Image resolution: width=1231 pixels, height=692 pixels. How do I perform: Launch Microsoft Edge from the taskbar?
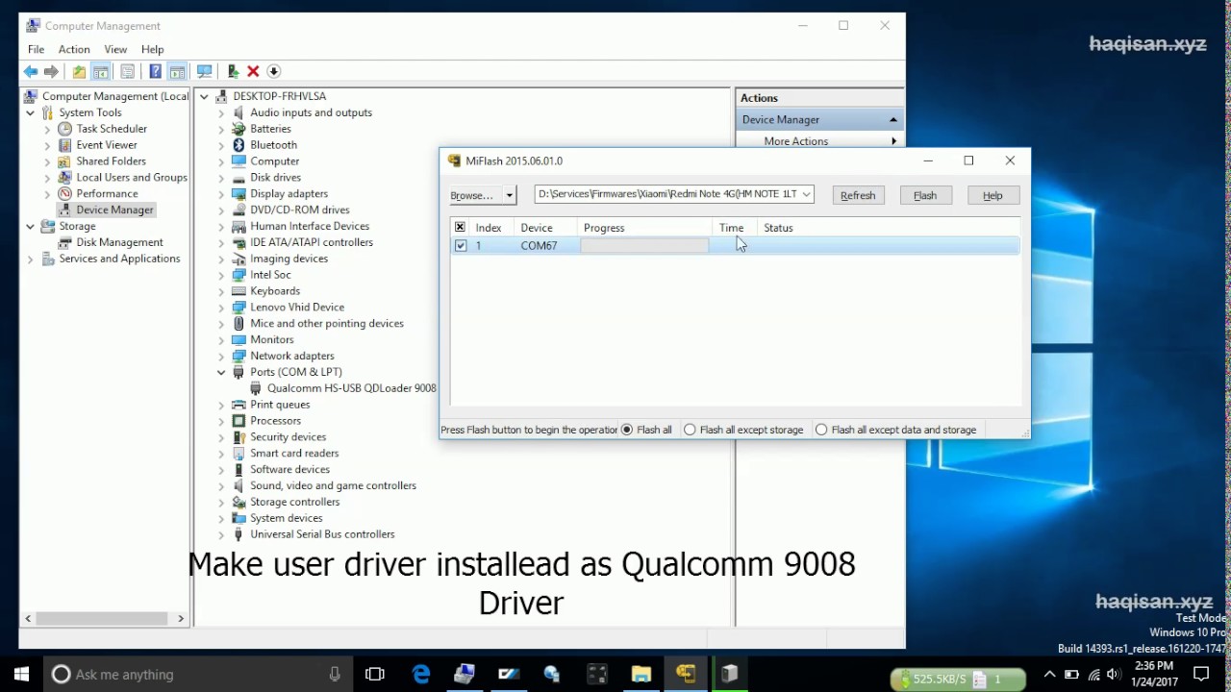(x=421, y=675)
